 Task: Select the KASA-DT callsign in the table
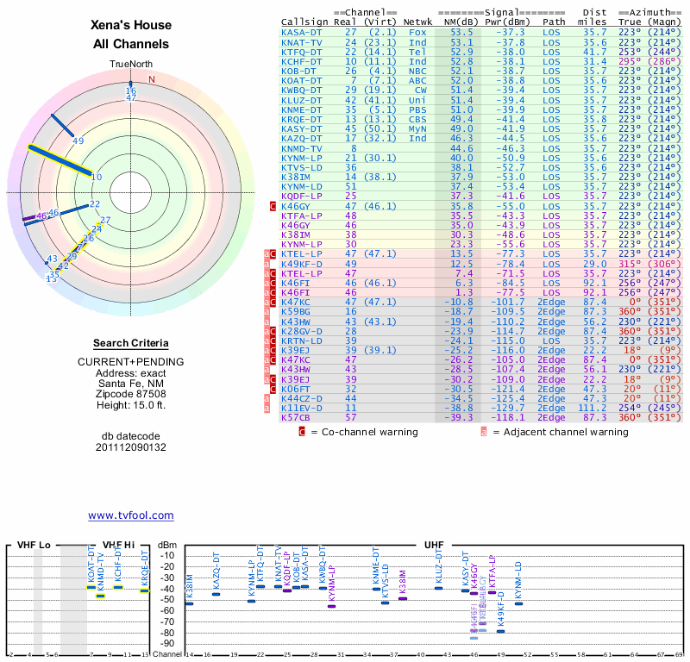(x=302, y=32)
